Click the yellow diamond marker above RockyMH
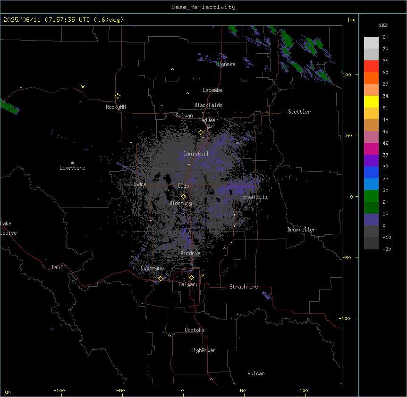The height and width of the screenshot is (397, 407). tap(118, 96)
